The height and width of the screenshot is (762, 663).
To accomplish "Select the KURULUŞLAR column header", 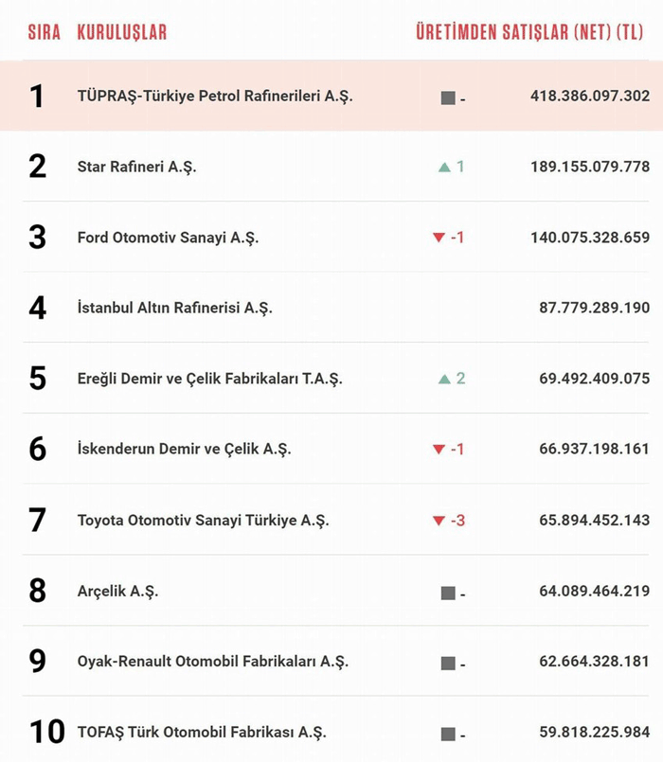I will click(x=122, y=32).
